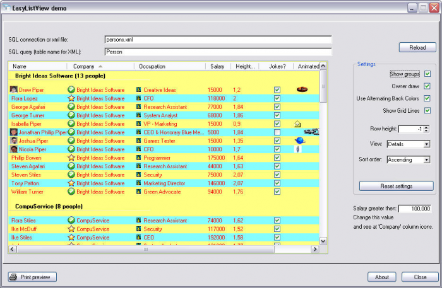Toggle Jokes checkbox in Flora Lopez's row

tap(277, 98)
